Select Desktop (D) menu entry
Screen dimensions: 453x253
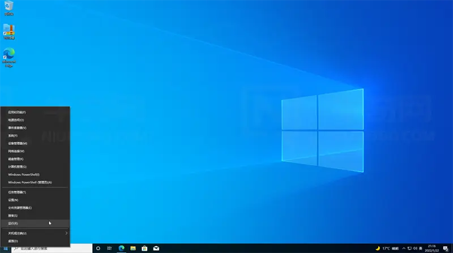pos(35,241)
